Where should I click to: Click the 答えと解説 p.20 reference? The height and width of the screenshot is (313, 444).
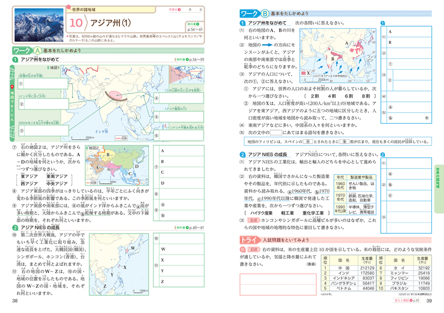coord(407,300)
